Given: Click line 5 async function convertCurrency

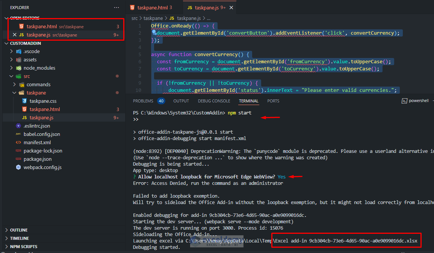Looking at the screenshot, I should pos(200,54).
